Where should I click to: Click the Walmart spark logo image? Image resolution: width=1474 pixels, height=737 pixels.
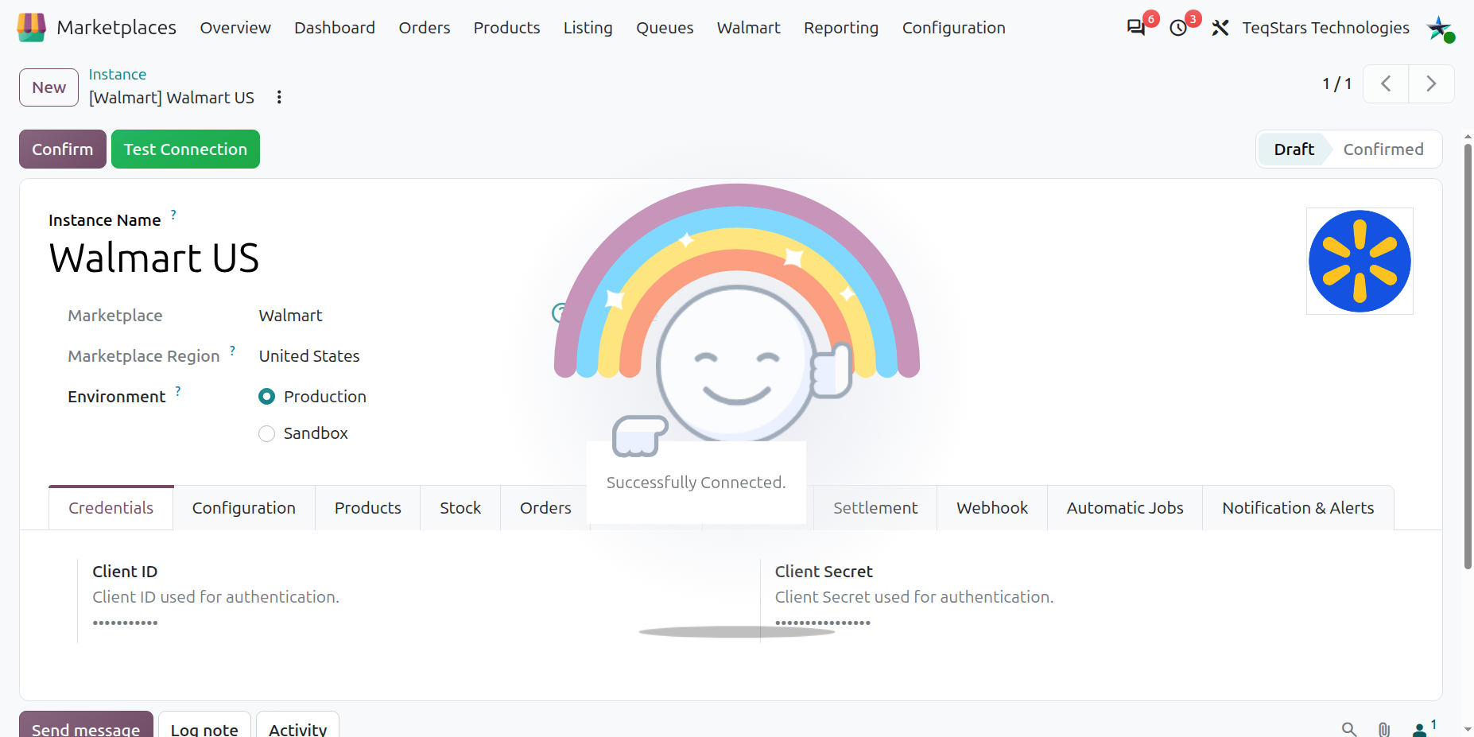pos(1360,261)
